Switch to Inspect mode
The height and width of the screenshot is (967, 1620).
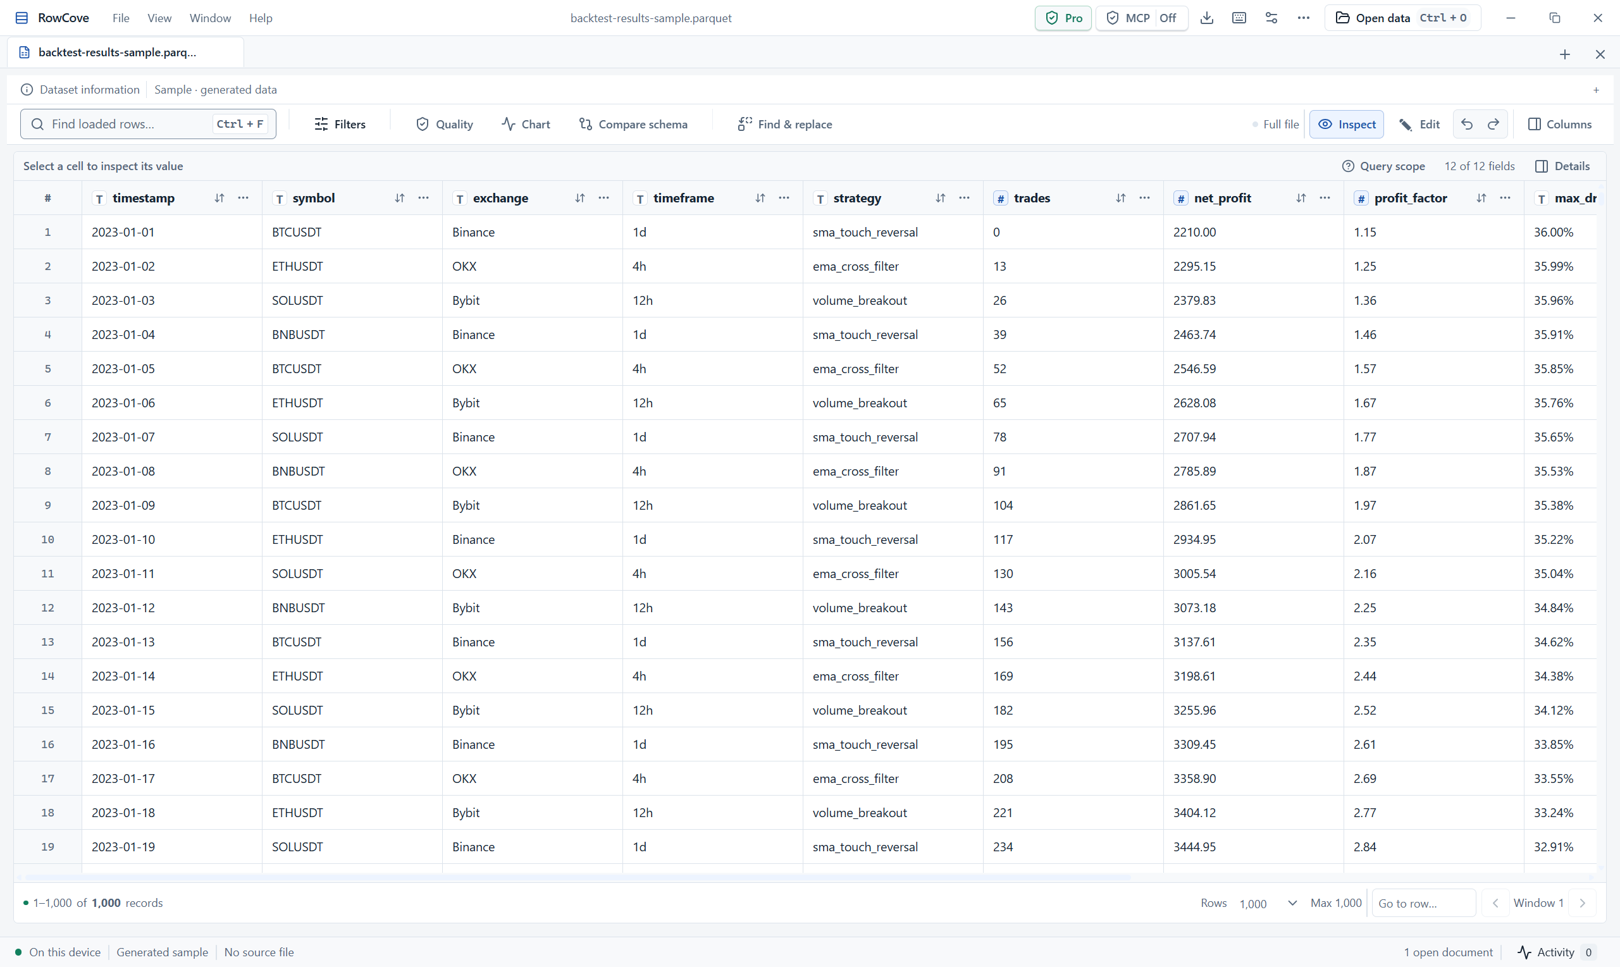coord(1347,124)
